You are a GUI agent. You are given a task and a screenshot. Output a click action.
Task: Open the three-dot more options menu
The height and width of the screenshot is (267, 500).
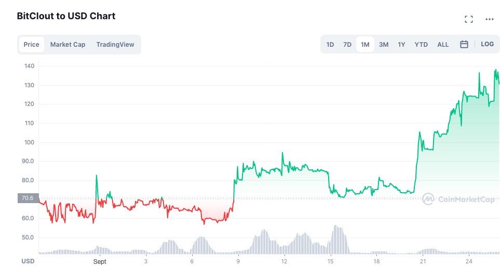tap(489, 19)
